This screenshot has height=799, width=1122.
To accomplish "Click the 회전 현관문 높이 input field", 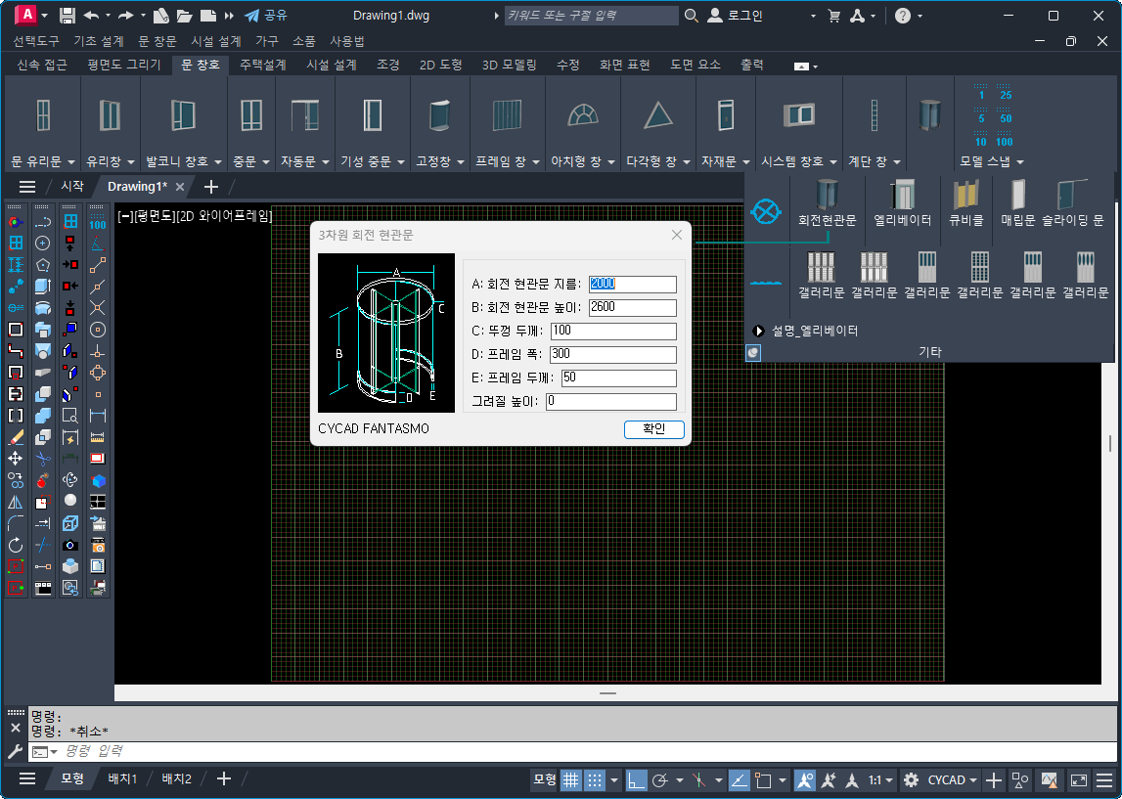I will [x=632, y=308].
